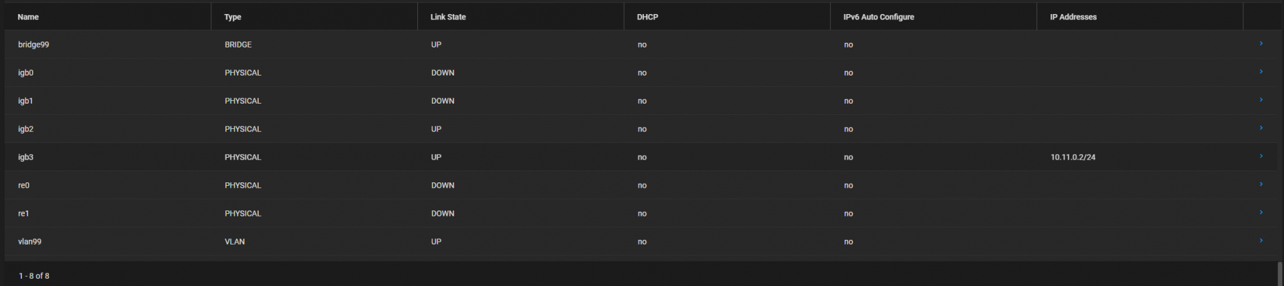Select the bridge99 interface name

33,45
